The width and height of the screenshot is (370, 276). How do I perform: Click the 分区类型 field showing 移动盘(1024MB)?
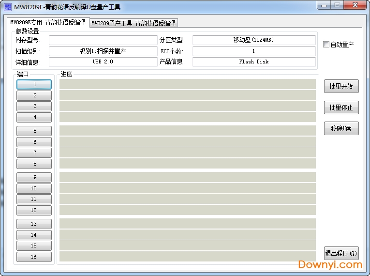point(253,40)
